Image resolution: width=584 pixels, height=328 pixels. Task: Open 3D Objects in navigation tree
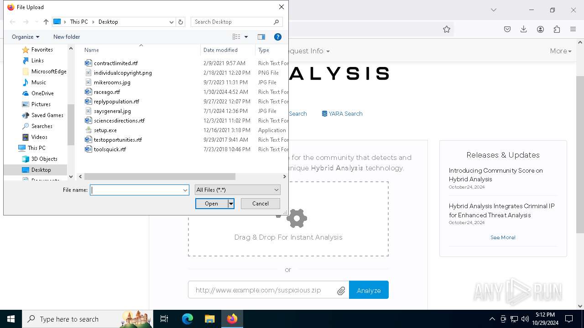(44, 159)
